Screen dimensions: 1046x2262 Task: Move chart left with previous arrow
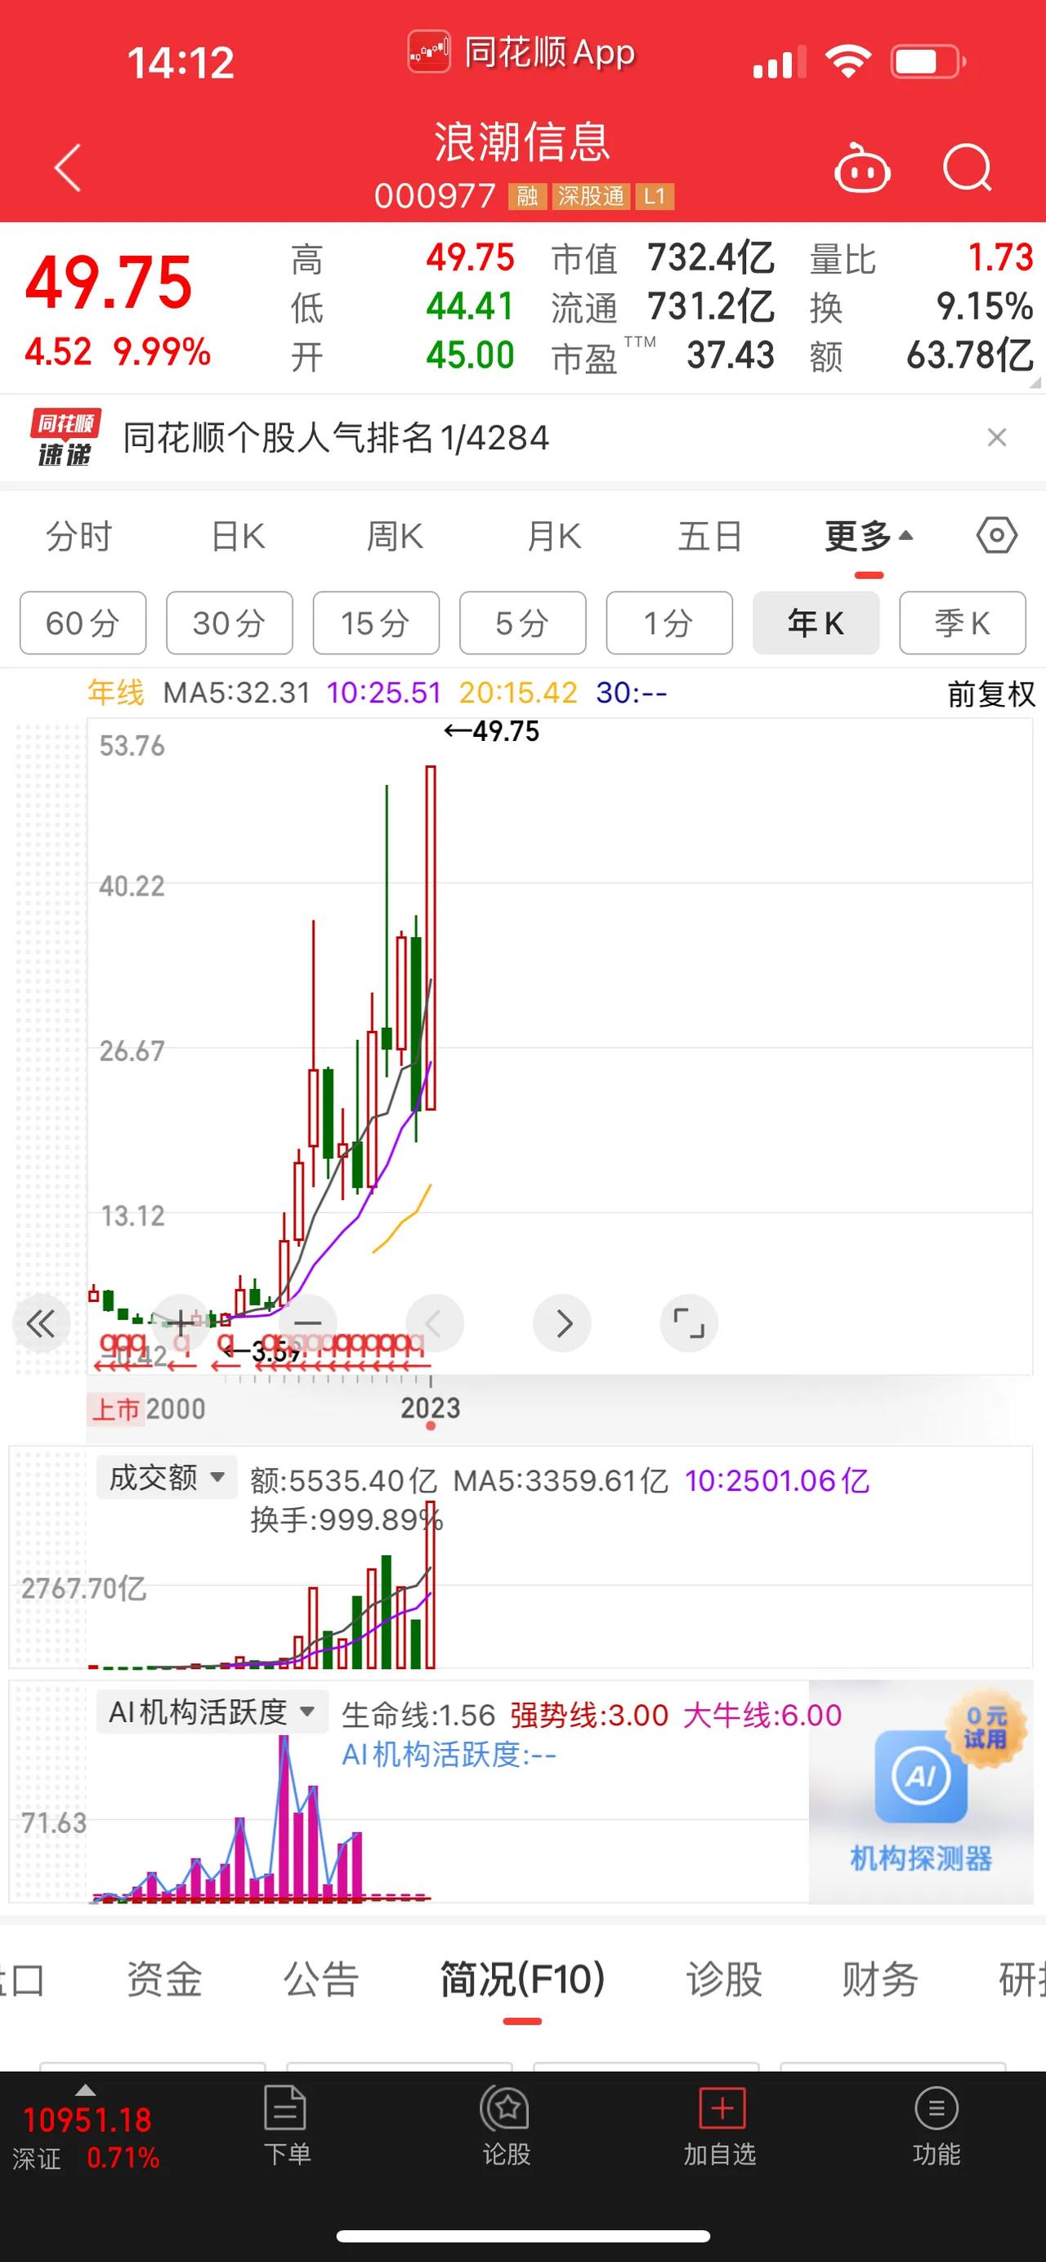pyautogui.click(x=434, y=1323)
